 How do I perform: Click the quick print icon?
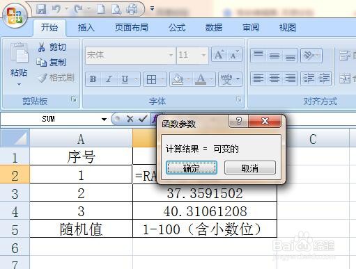point(132,9)
